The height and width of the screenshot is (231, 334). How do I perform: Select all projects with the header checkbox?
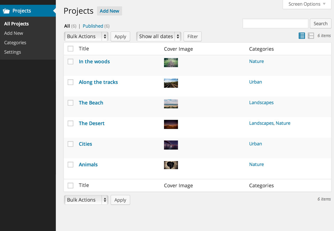[x=70, y=49]
